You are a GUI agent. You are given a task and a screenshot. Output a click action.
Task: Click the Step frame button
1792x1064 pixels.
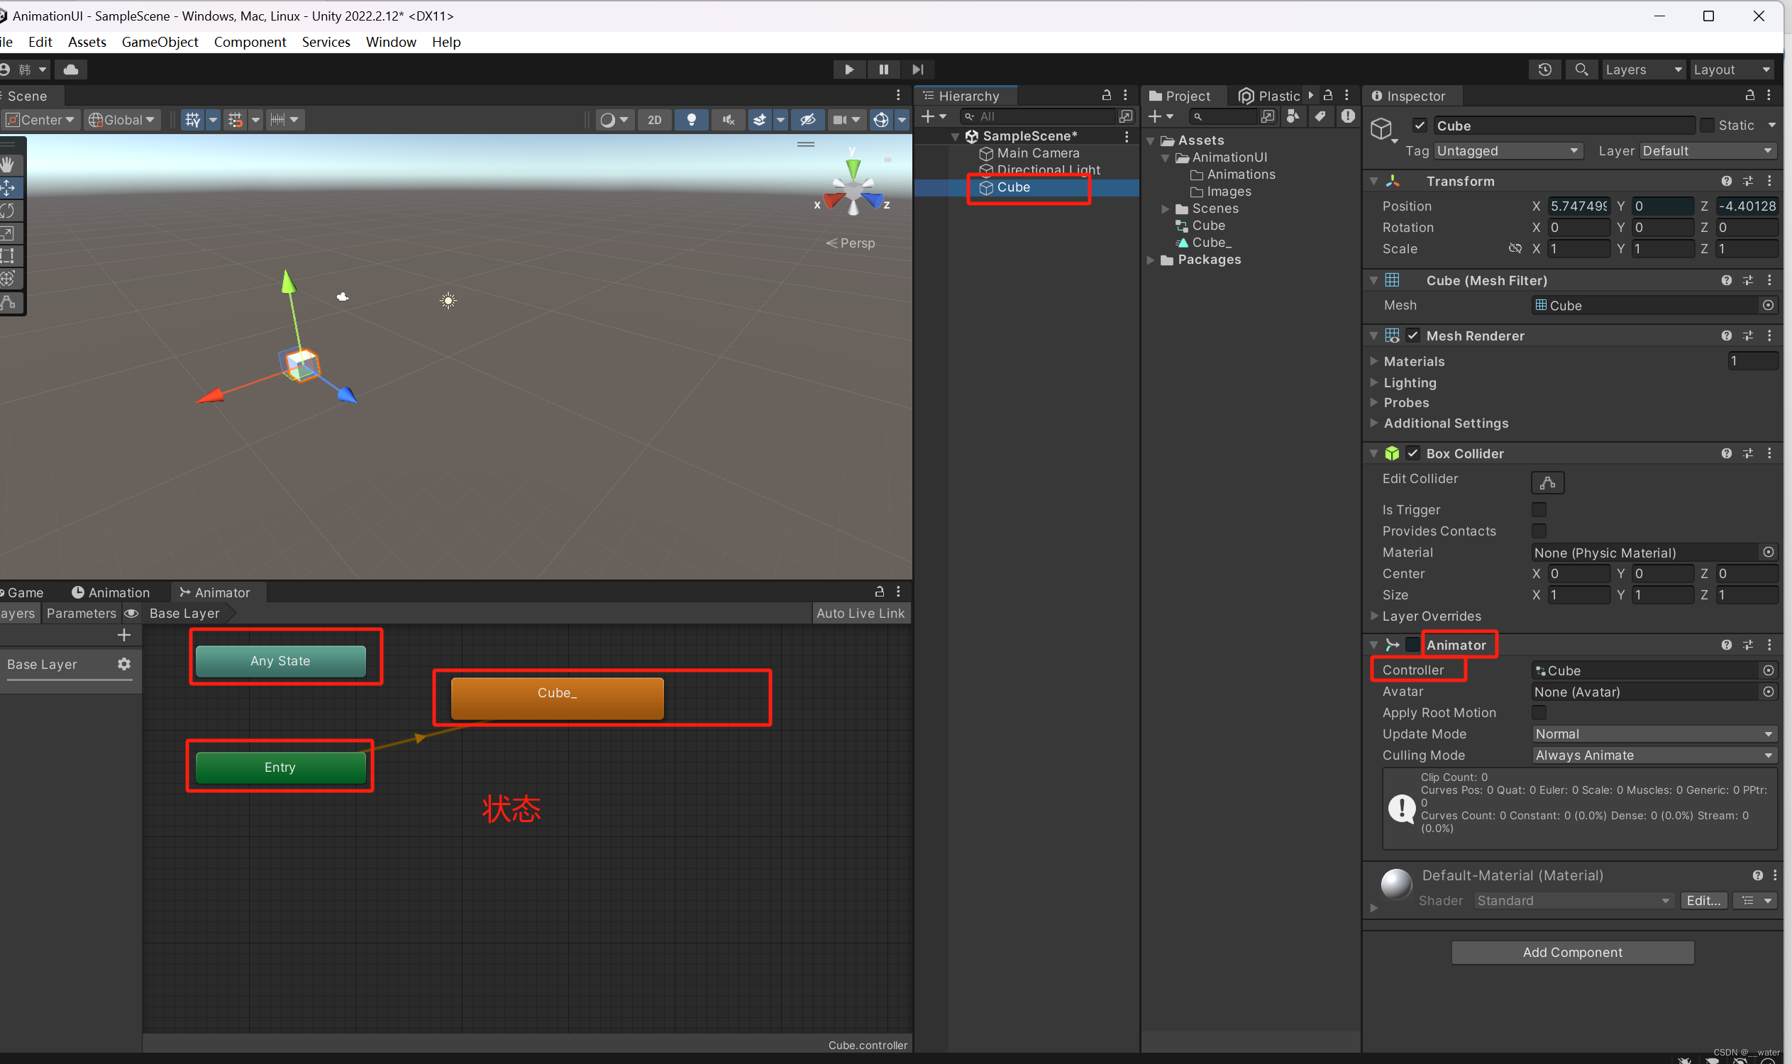point(917,70)
